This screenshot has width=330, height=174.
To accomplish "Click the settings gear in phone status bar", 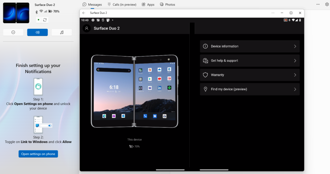I will click(x=93, y=20).
